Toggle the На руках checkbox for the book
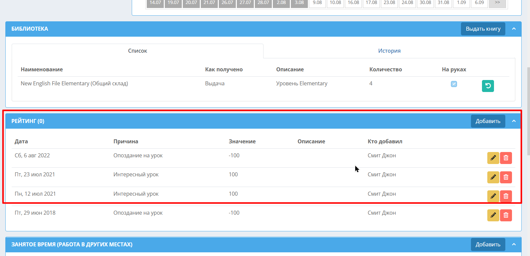Screen dimensions: 530x256 coord(454,84)
